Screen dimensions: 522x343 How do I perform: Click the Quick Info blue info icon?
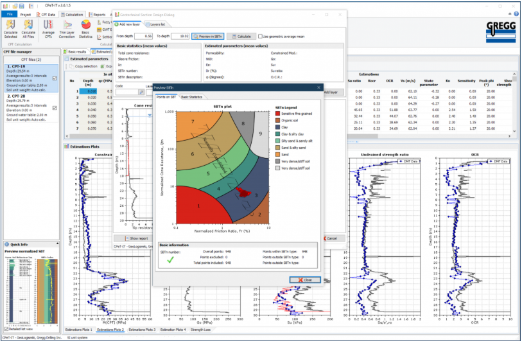point(7,244)
